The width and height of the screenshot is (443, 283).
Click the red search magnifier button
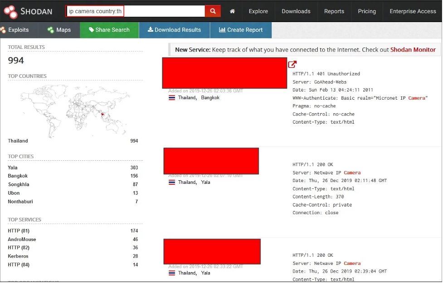pos(213,11)
